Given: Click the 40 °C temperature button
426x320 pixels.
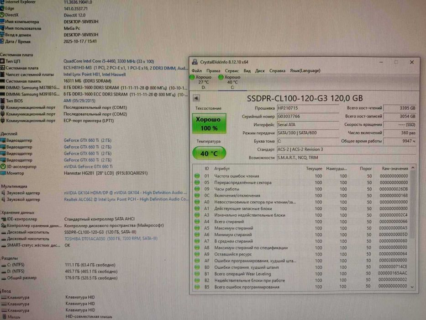Looking at the screenshot, I should click(209, 154).
